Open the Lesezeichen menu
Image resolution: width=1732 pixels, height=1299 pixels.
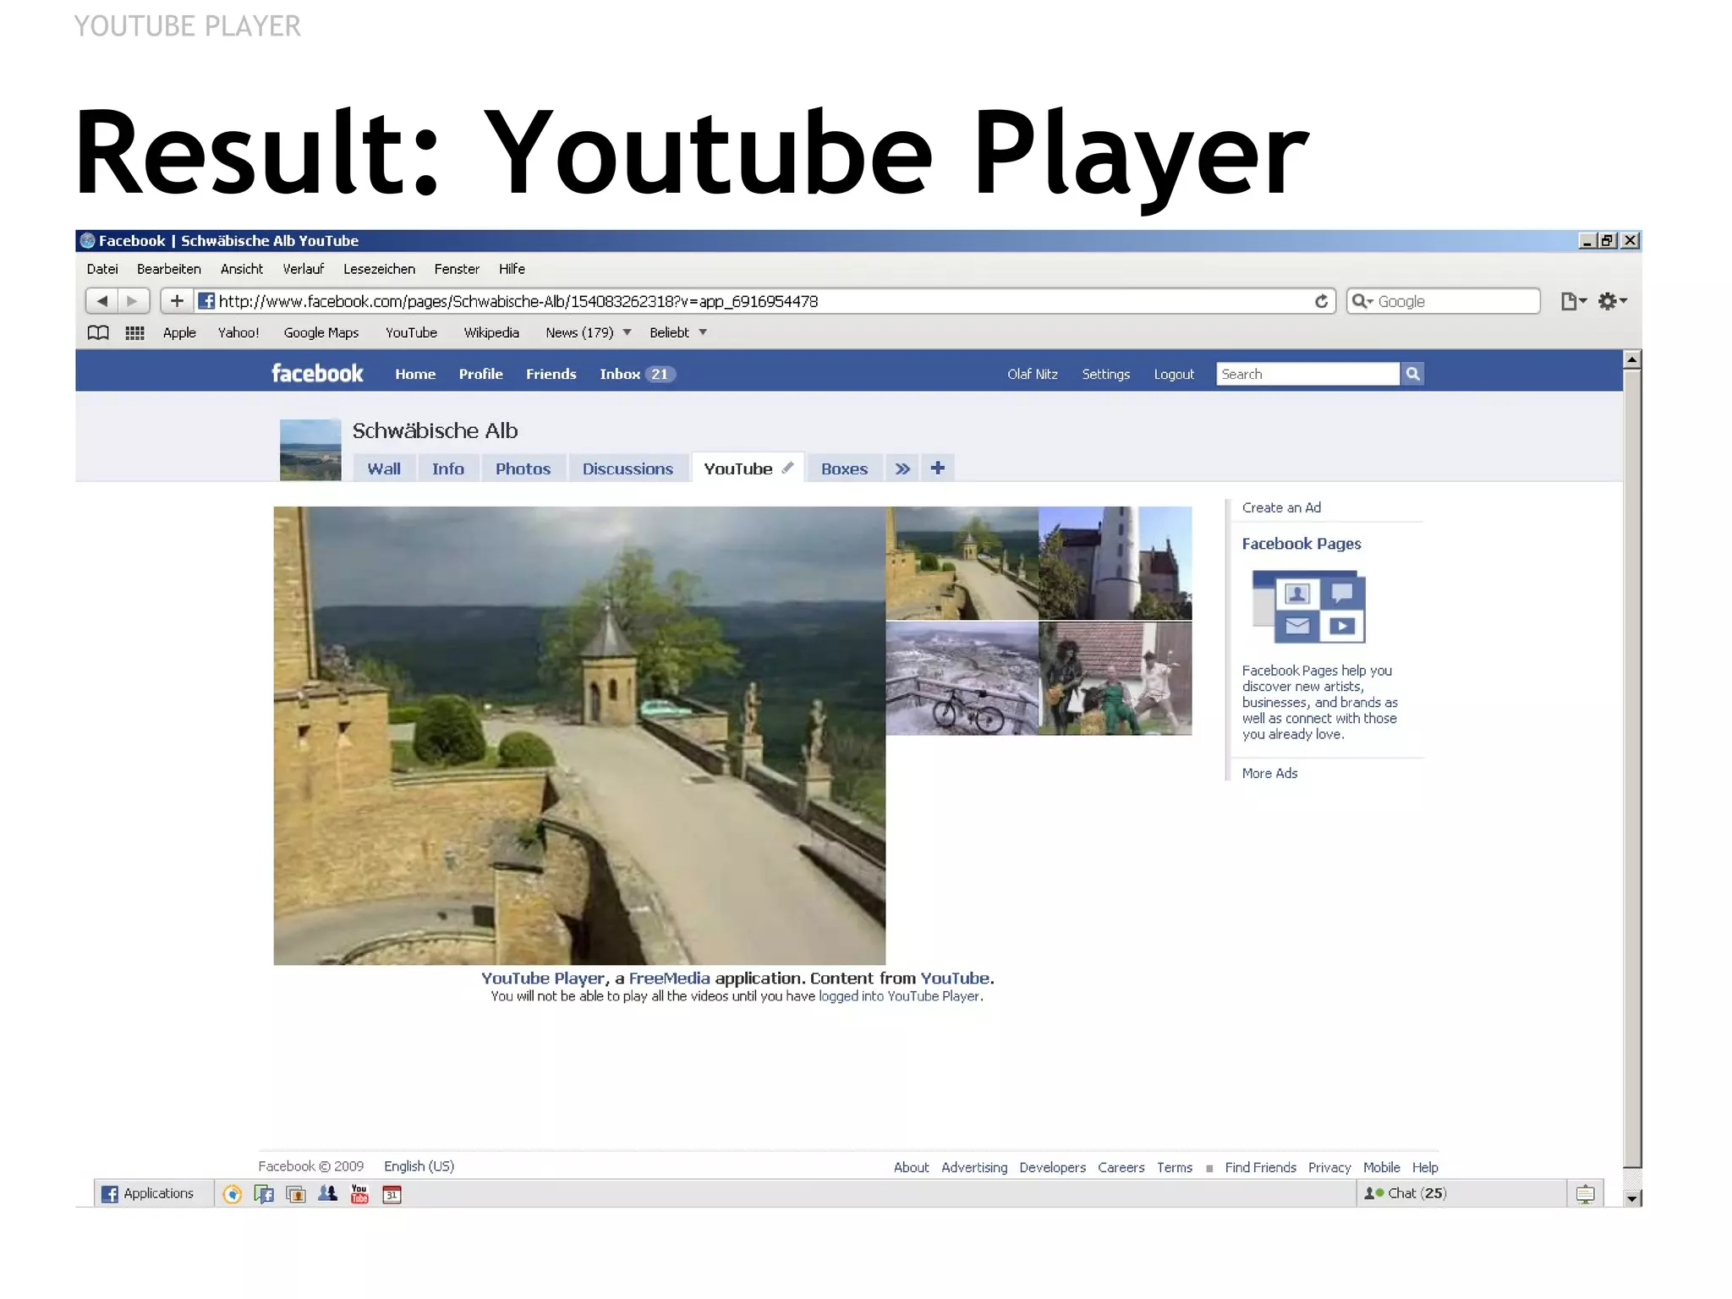(x=379, y=269)
